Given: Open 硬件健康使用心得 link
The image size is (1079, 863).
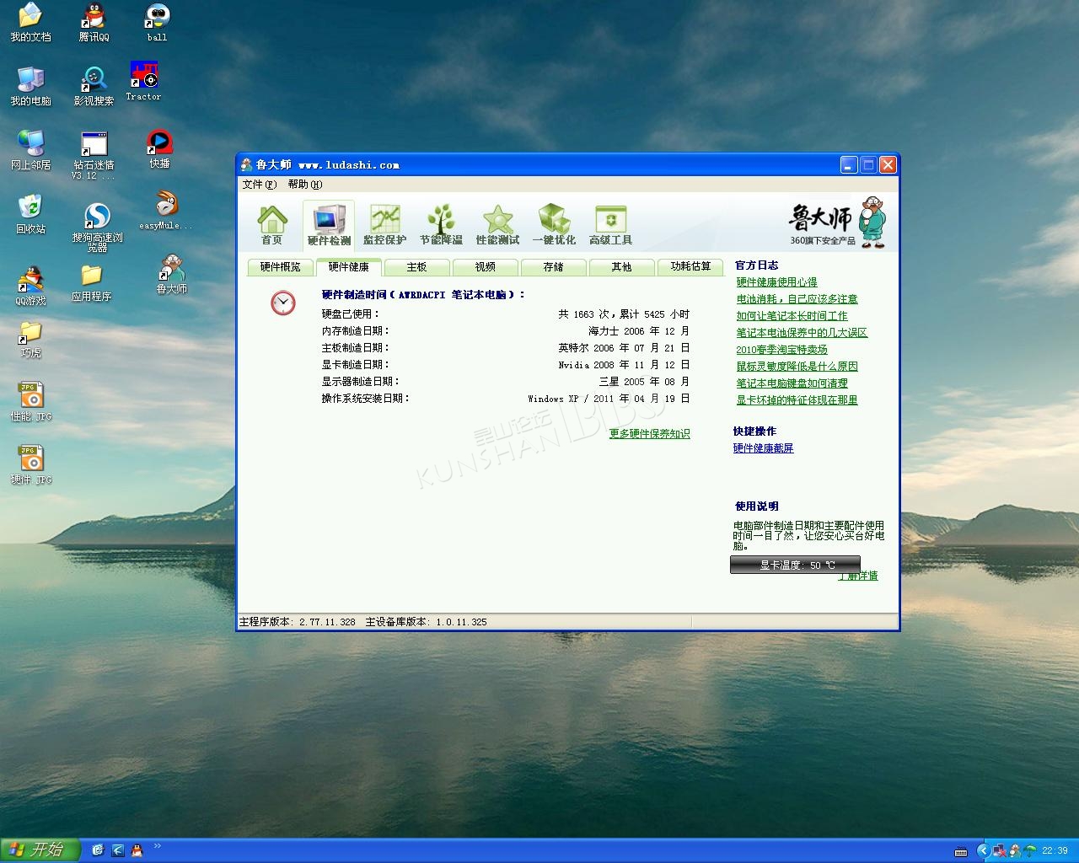Looking at the screenshot, I should pyautogui.click(x=776, y=282).
